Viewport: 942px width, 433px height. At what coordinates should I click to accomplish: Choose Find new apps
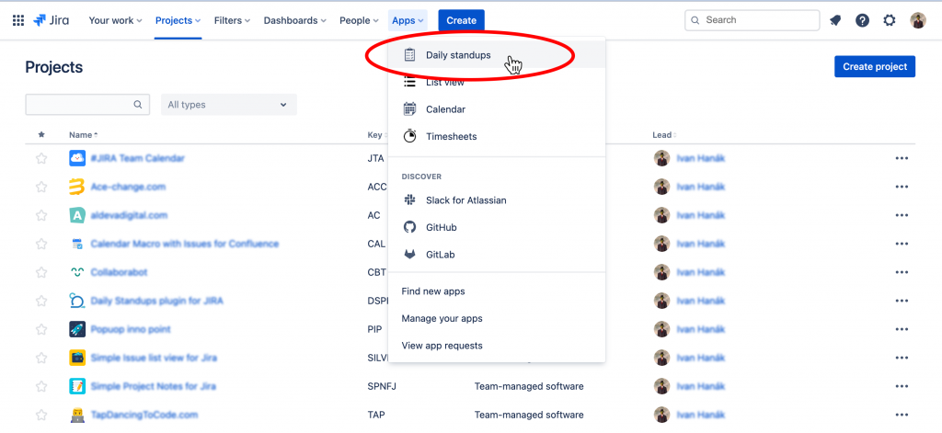tap(496, 291)
